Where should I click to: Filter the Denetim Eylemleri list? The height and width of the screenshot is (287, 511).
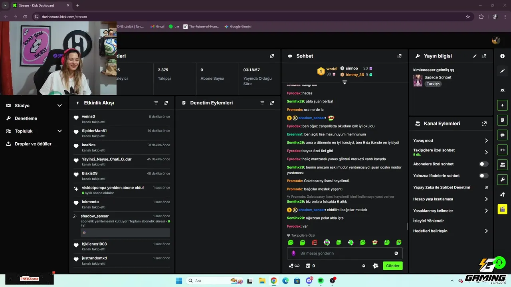(x=262, y=103)
